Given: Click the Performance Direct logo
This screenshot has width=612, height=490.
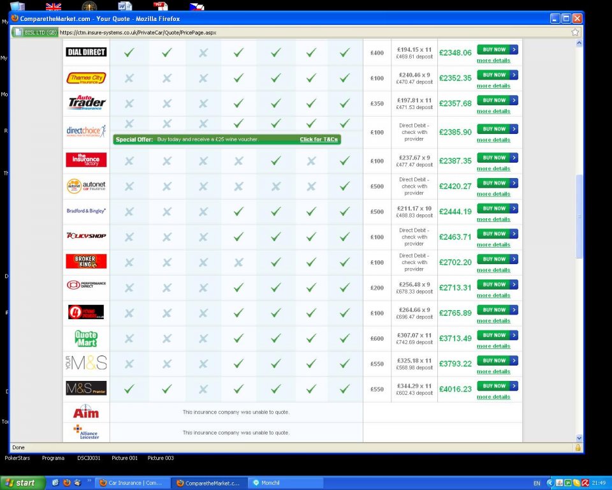Looking at the screenshot, I should pyautogui.click(x=86, y=285).
